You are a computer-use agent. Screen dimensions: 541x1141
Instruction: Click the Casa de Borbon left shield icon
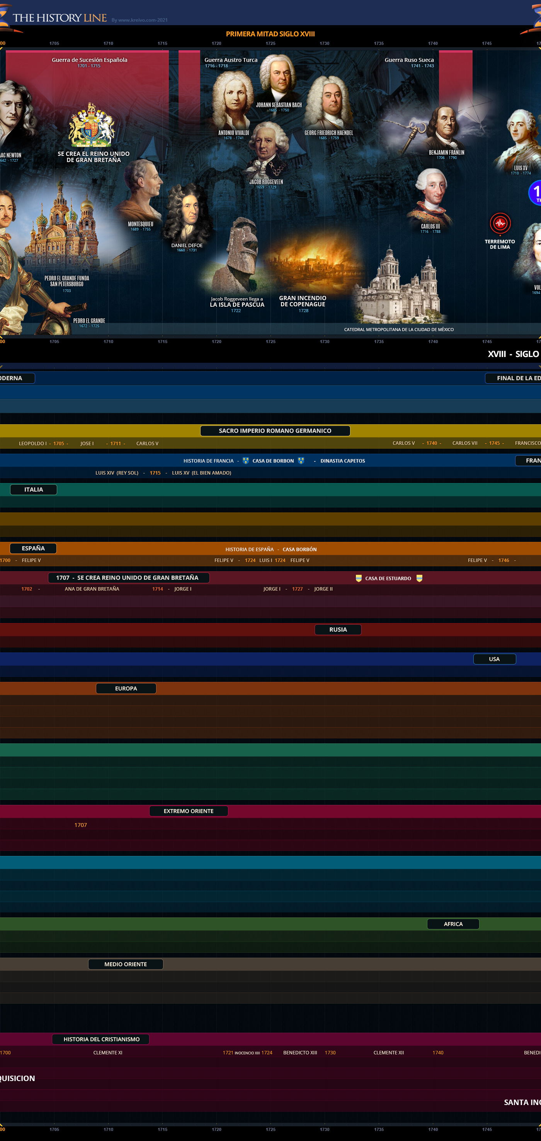(246, 461)
